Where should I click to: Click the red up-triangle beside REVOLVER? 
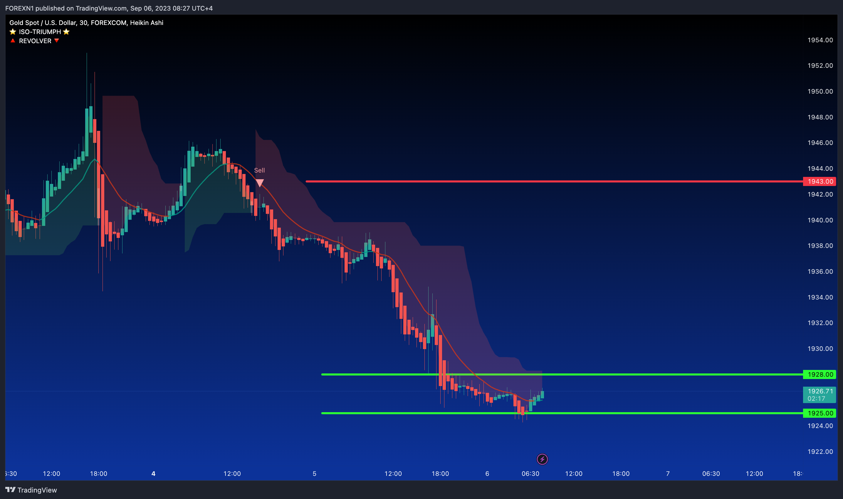tap(13, 40)
